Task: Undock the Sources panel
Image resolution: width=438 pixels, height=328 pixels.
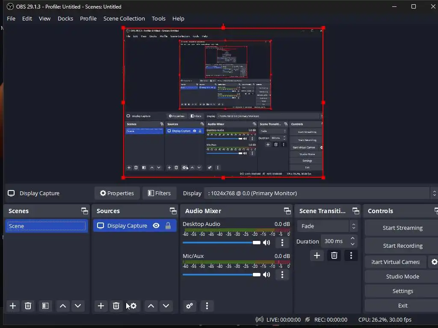Action: (x=173, y=211)
